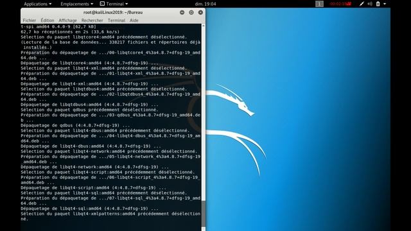Click line 'Sélection du paquet libqt4-xmlpatterns:amd64'
Viewport: 411px width, 231px height.
tap(110, 216)
